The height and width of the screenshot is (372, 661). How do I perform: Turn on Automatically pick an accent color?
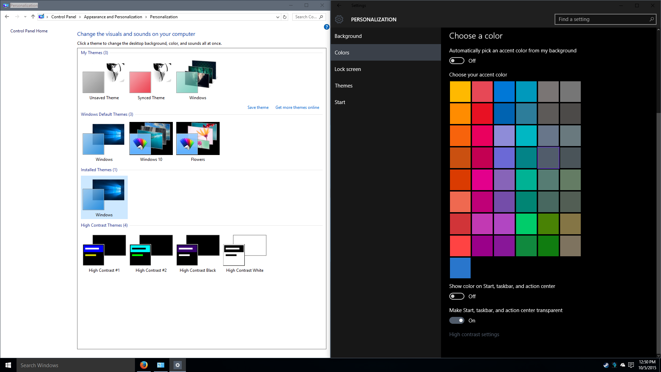[457, 61]
